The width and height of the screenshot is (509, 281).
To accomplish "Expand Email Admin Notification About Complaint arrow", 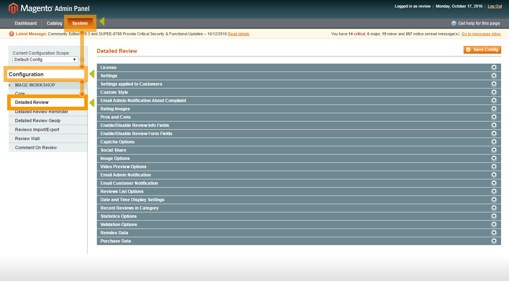I will tap(494, 101).
